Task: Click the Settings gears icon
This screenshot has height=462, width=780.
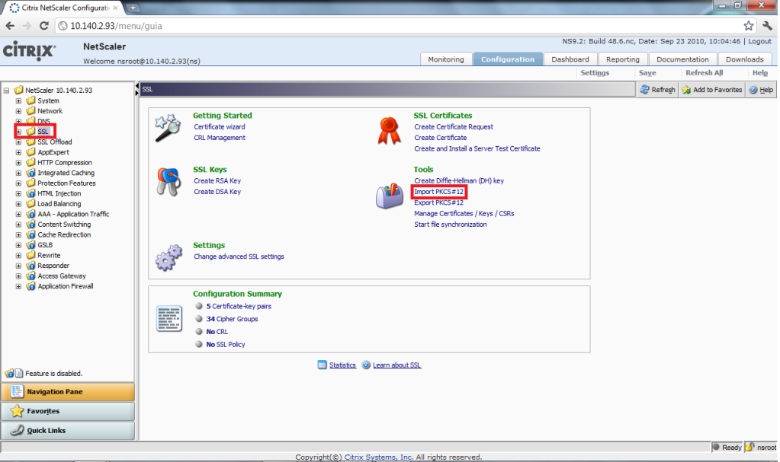Action: pos(169,257)
